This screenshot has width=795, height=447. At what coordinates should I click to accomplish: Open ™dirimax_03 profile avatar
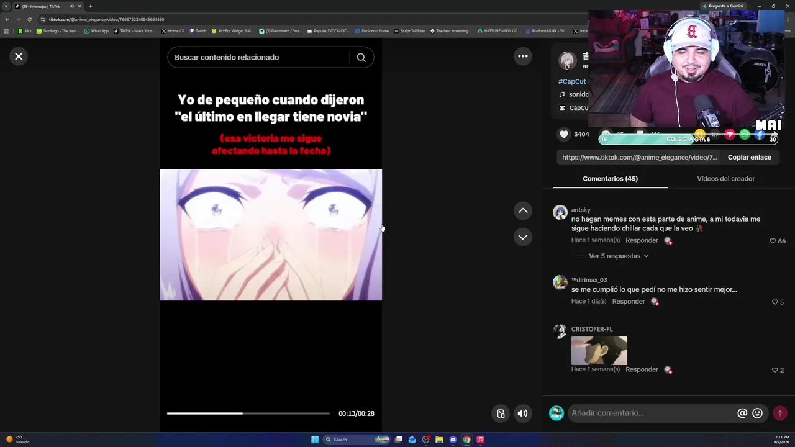[x=560, y=282]
